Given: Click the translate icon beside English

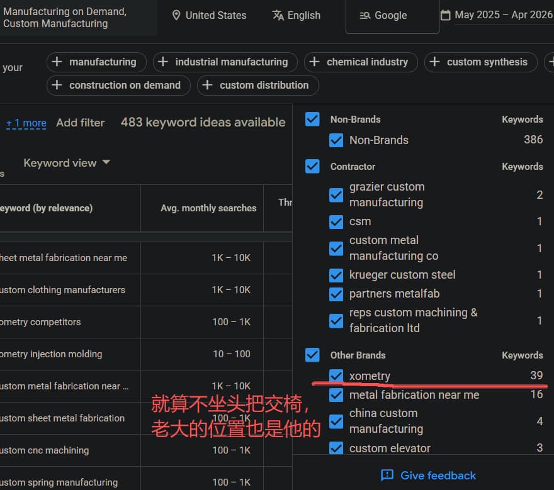Looking at the screenshot, I should pyautogui.click(x=278, y=16).
